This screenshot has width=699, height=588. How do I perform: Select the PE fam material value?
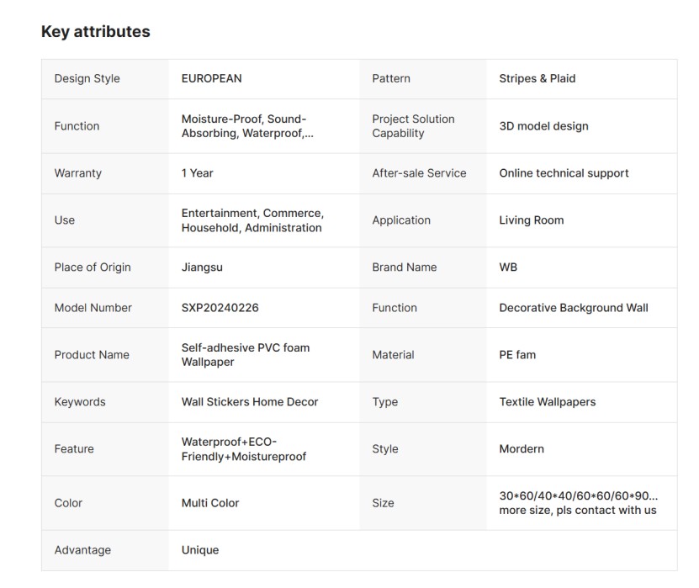pyautogui.click(x=516, y=355)
